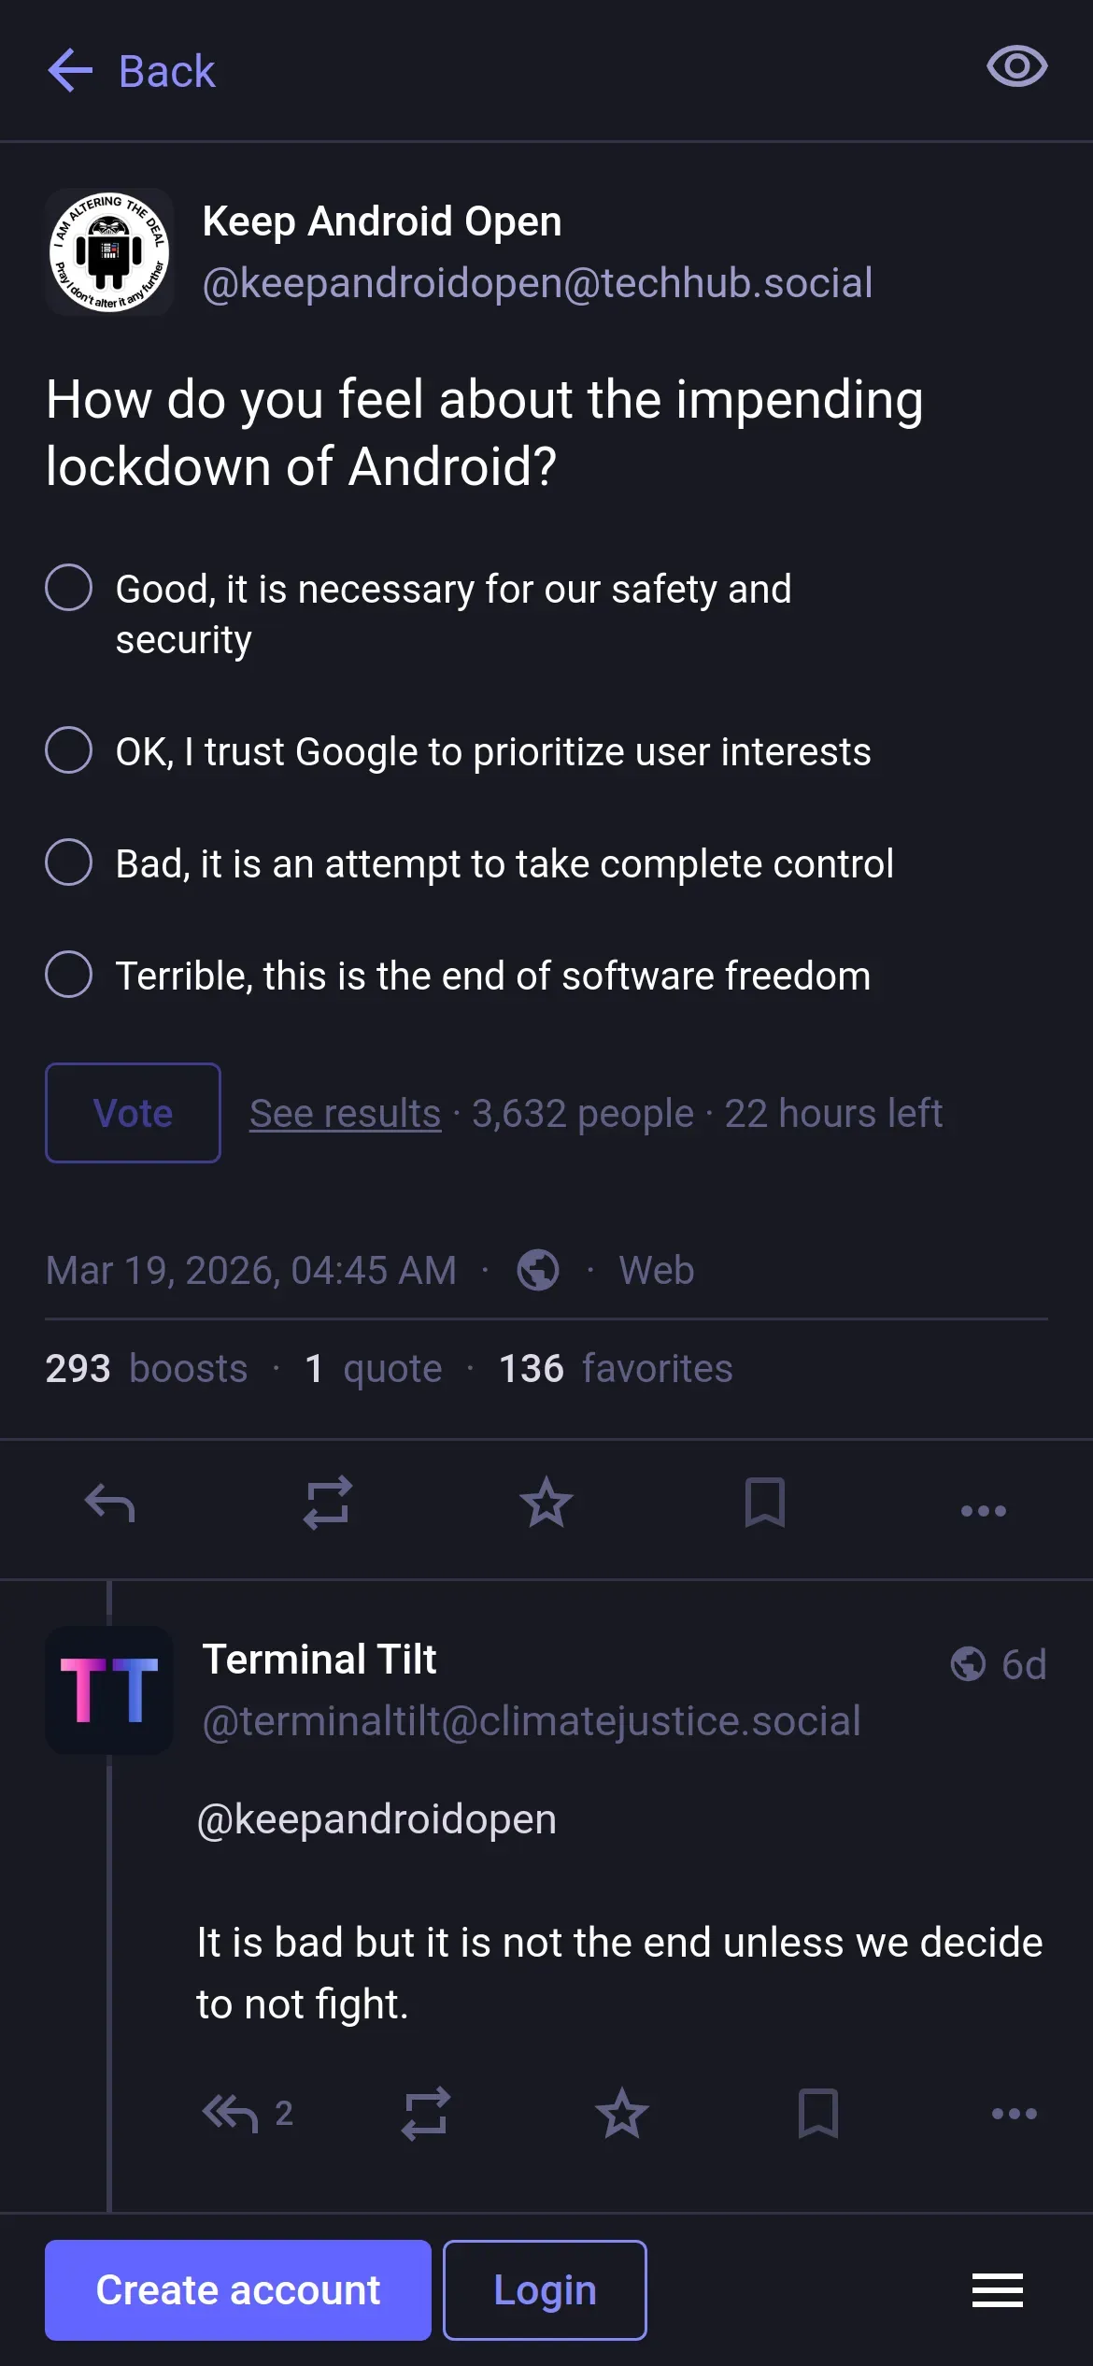Open more options menu for main post
1093x2366 pixels.
pyautogui.click(x=983, y=1510)
